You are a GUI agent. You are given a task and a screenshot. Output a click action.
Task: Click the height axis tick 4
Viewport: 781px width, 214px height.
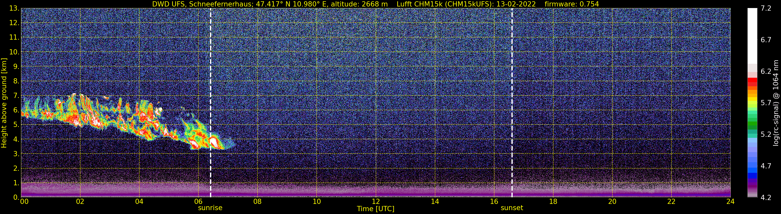pos(16,139)
